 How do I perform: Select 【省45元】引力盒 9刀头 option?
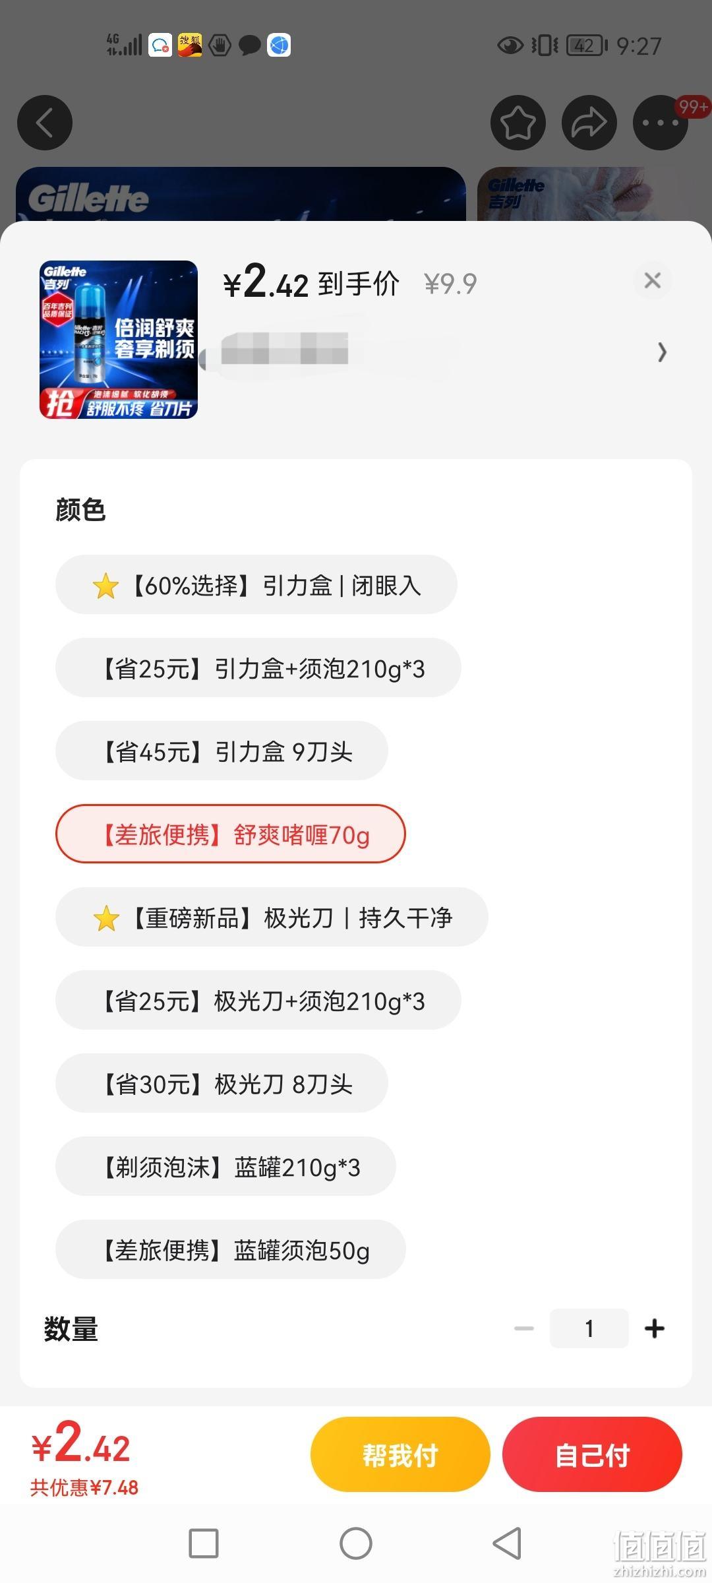pyautogui.click(x=222, y=751)
